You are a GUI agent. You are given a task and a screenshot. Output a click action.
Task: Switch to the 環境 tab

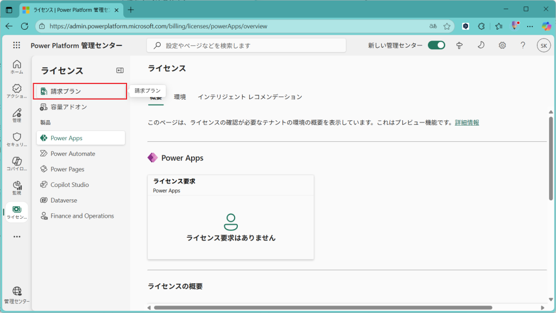[180, 97]
